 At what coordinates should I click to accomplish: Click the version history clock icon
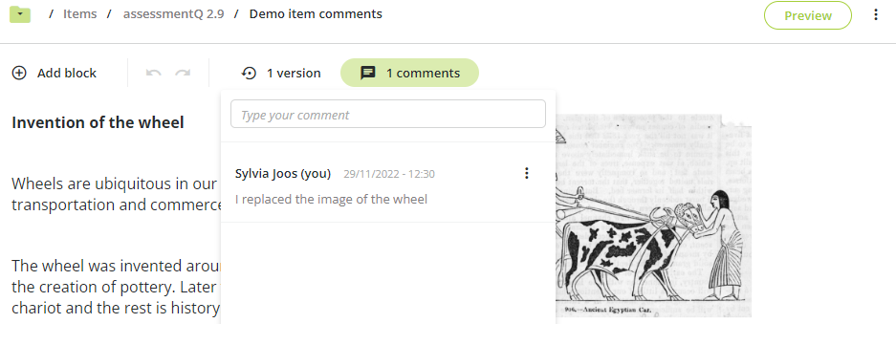pyautogui.click(x=249, y=74)
